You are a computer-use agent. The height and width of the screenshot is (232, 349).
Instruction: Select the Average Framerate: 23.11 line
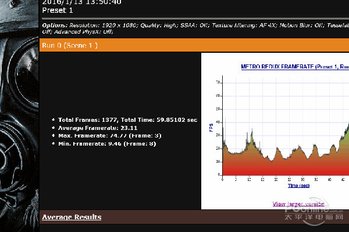pos(98,128)
